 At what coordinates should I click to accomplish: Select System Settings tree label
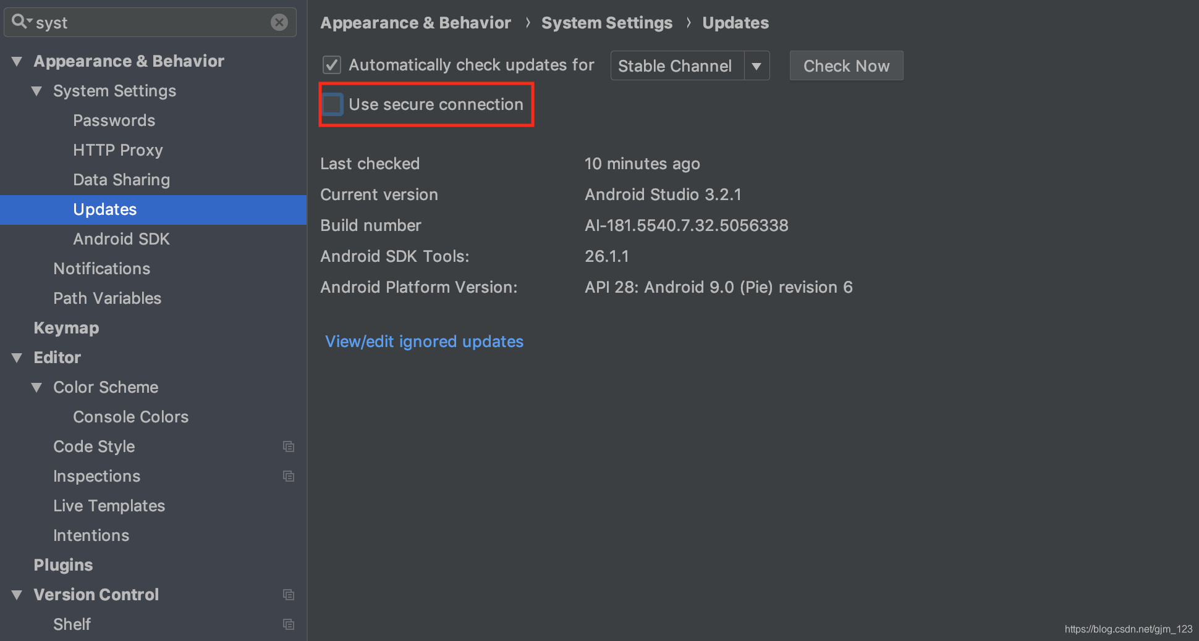[114, 91]
